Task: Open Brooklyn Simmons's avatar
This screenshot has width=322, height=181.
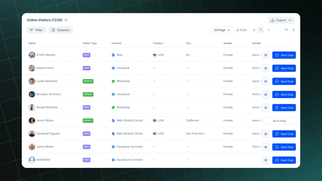Action: point(32,94)
